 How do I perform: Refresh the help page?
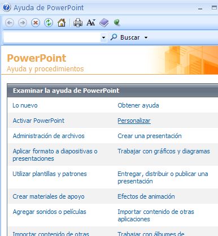coord(49,23)
